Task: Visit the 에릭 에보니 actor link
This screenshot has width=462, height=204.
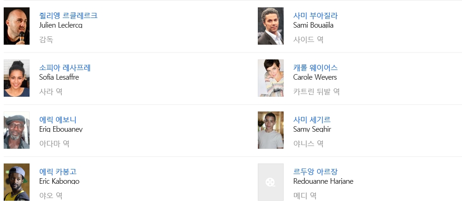Action: tap(58, 120)
